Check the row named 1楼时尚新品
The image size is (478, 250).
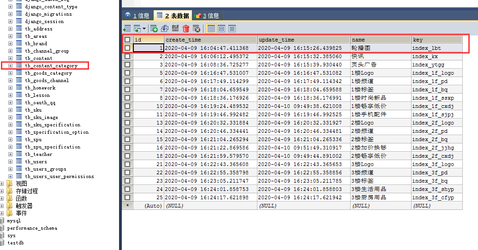pos(127,98)
